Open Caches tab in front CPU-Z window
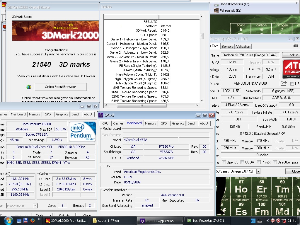The image size is (300, 225). (x=118, y=123)
